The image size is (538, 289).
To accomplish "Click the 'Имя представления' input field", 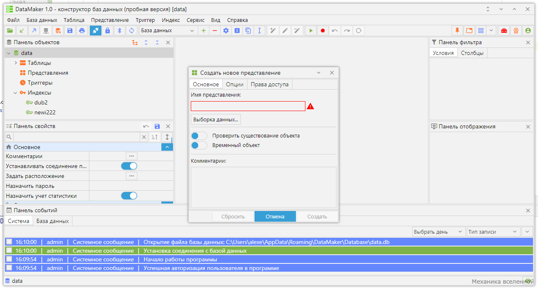I will [x=248, y=106].
